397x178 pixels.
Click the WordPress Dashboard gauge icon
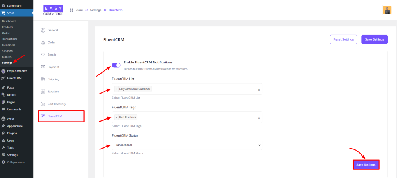pos(3,5)
